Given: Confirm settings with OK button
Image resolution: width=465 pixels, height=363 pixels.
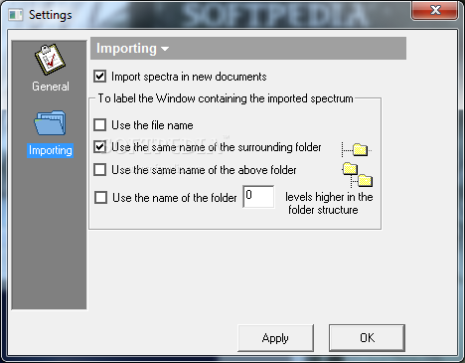Looking at the screenshot, I should click(367, 338).
